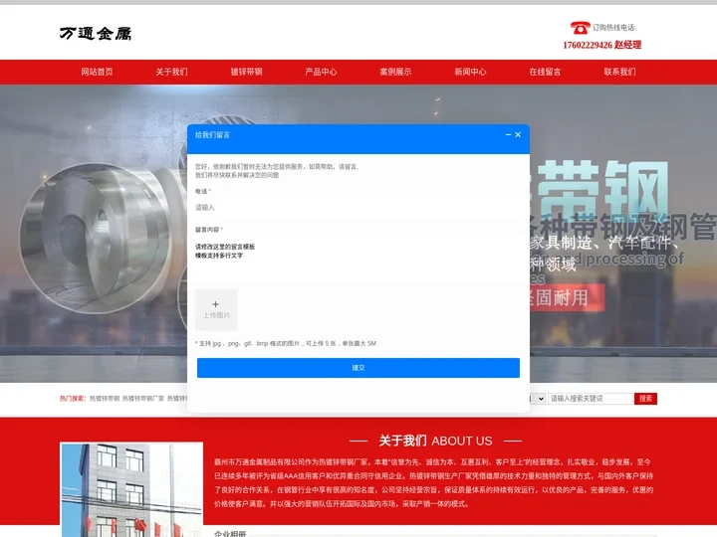Go to 新闻中心 in navigation

pyautogui.click(x=470, y=72)
